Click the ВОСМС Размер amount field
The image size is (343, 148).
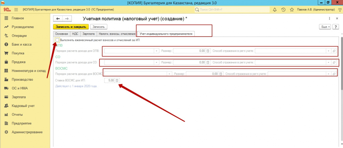coord(203,74)
